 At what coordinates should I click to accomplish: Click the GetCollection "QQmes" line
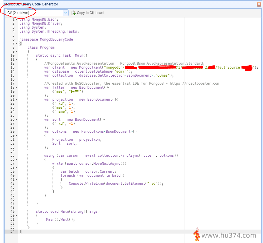(x=109, y=75)
